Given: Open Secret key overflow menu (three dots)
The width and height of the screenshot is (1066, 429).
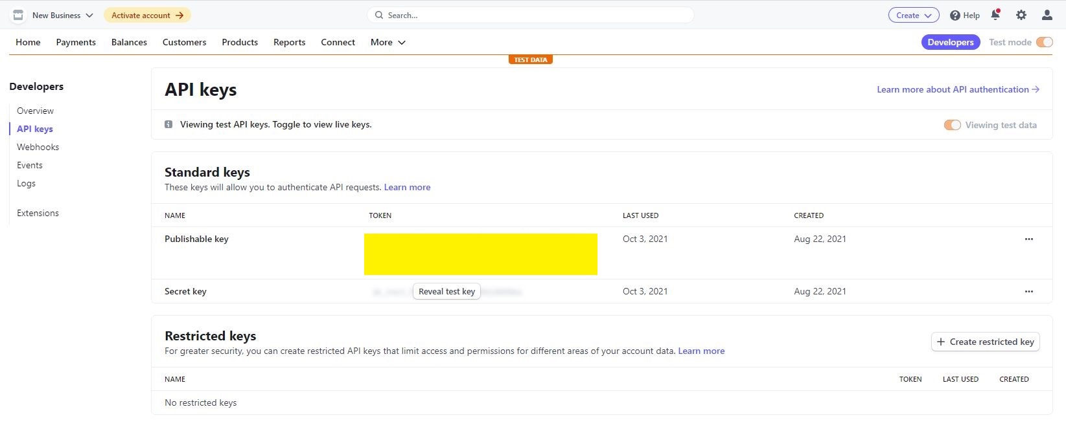Looking at the screenshot, I should [1028, 292].
